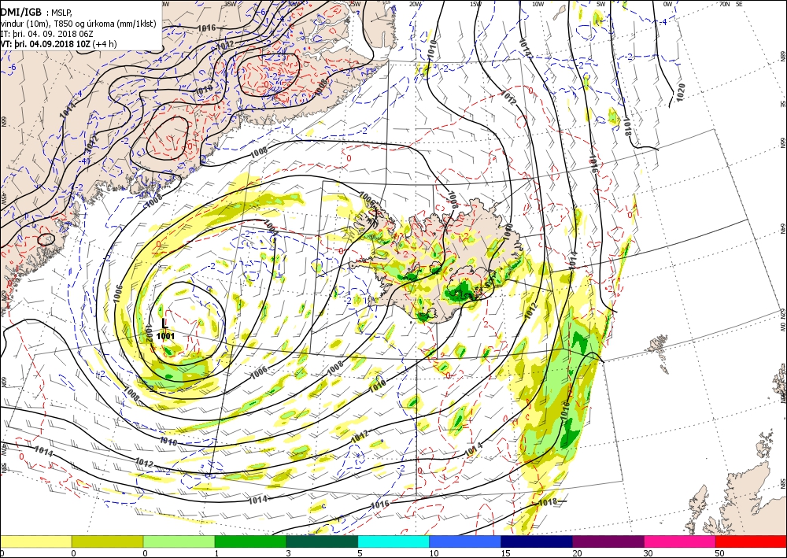Click the '1002' isobar label near the low
Screen dimensions: 787x558
click(x=149, y=332)
